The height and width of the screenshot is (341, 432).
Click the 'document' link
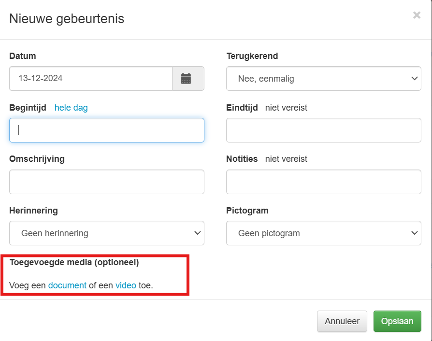tap(67, 285)
